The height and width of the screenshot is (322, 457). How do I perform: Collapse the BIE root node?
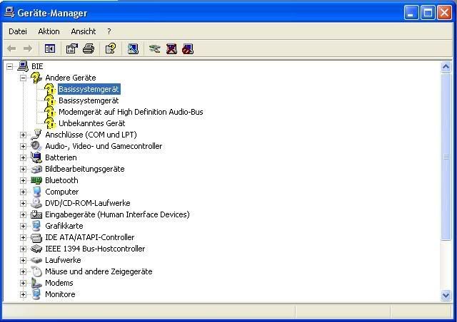(9, 67)
